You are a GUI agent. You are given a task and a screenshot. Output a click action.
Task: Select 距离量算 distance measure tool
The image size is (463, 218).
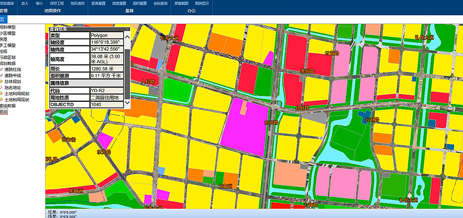point(98,3)
